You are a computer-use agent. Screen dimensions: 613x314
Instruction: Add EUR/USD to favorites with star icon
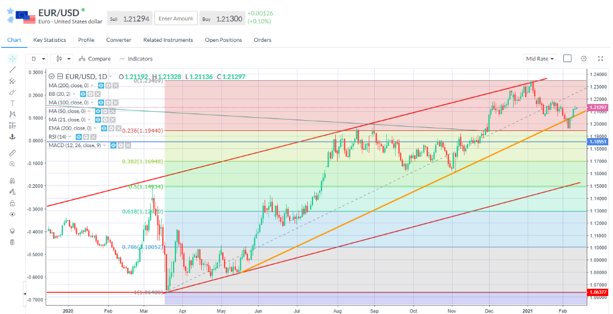[x=10, y=11]
